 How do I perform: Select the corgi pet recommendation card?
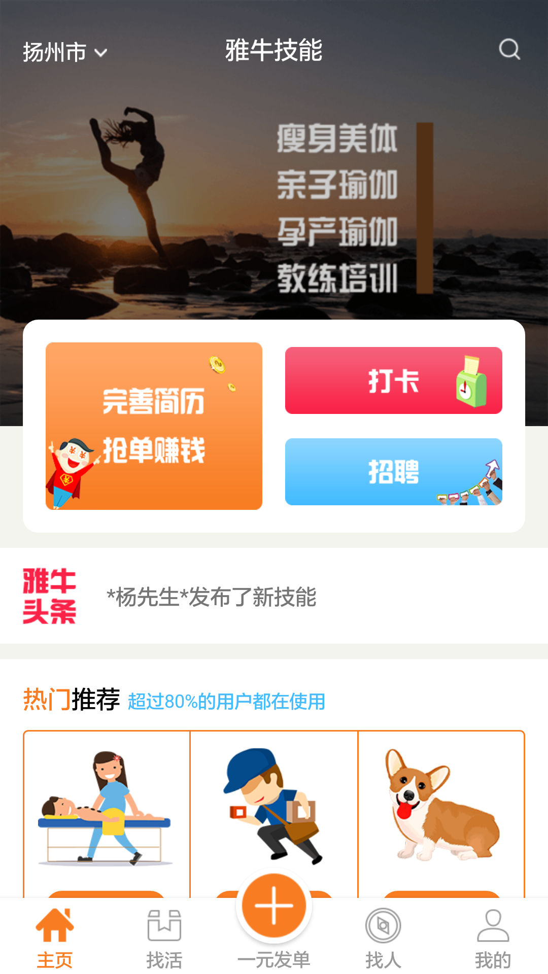(441, 814)
